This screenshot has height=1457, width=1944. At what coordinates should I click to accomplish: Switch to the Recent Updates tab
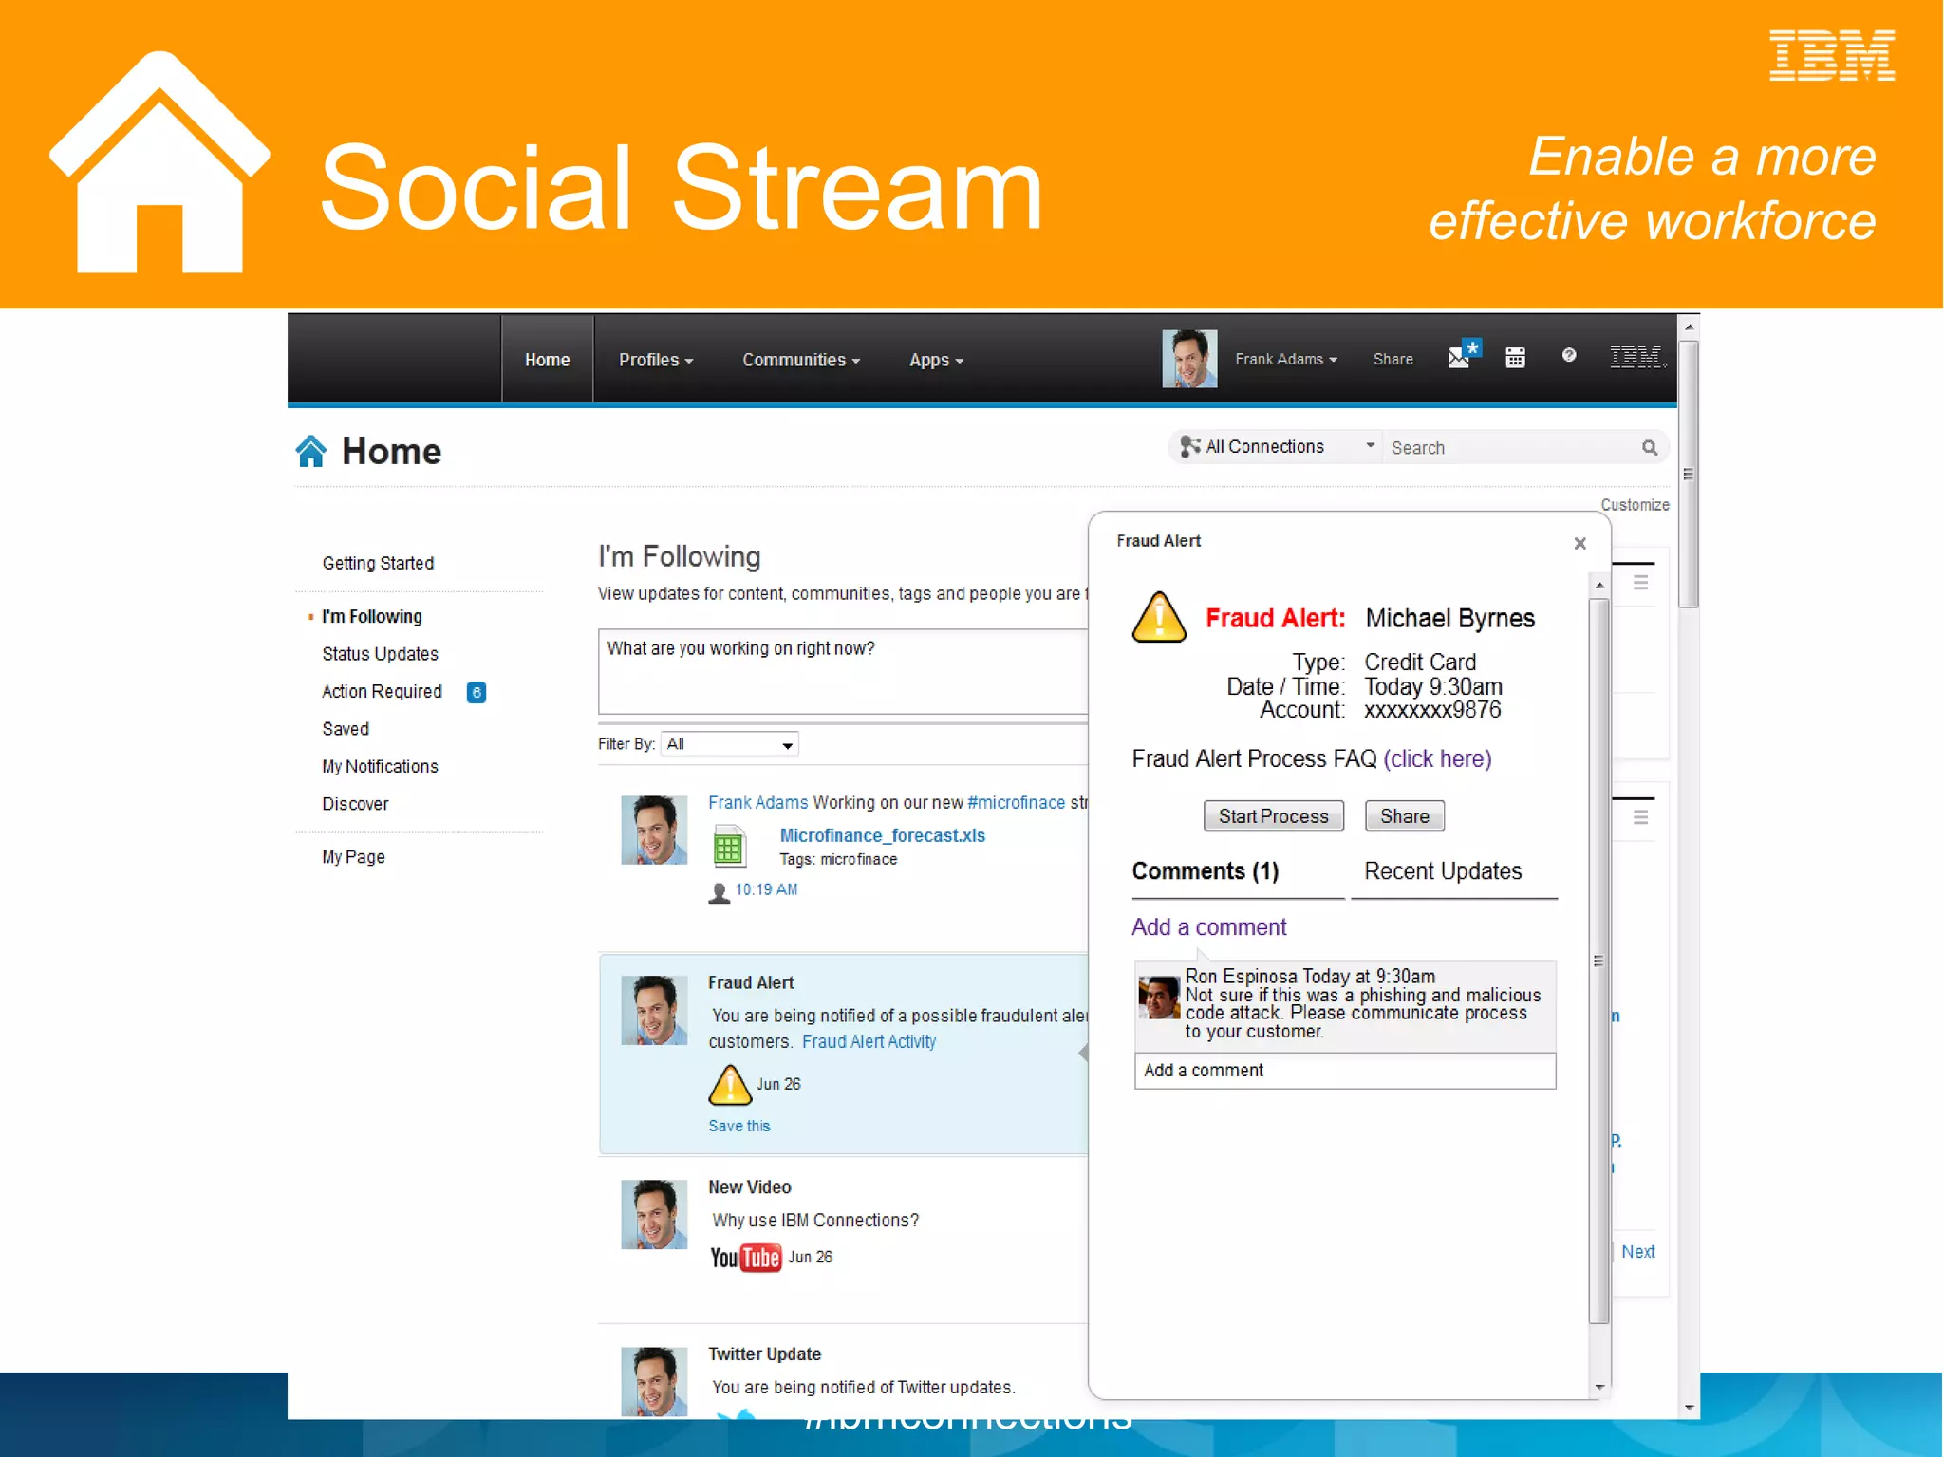pyautogui.click(x=1443, y=871)
